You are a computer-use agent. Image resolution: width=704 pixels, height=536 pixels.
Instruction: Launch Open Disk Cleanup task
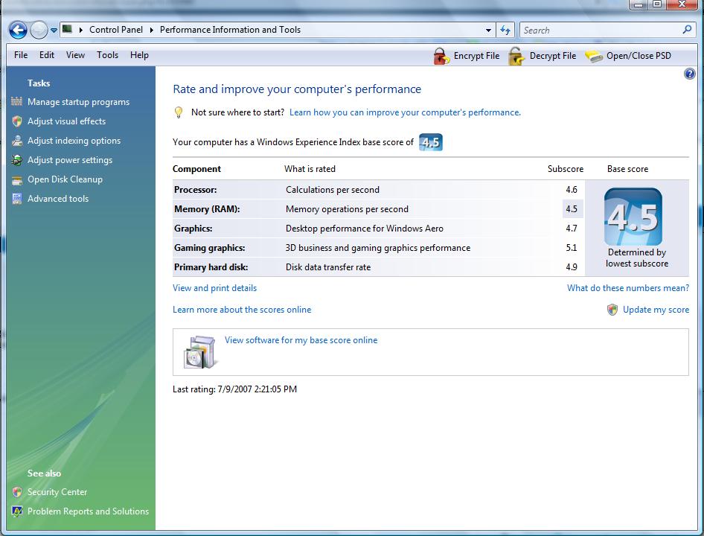(65, 179)
